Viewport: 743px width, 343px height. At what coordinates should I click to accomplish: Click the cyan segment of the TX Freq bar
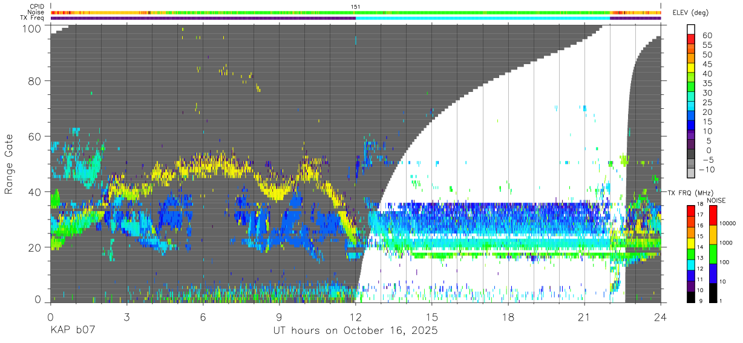482,18
